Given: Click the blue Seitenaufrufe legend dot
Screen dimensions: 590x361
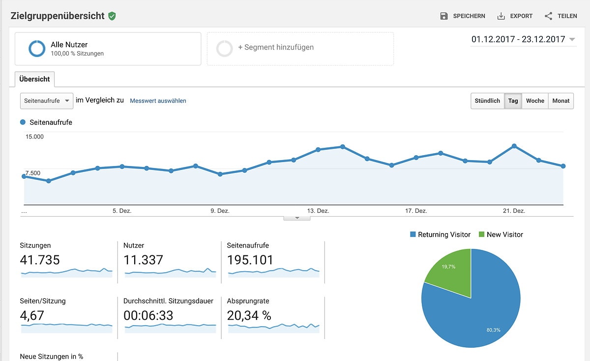Looking at the screenshot, I should pyautogui.click(x=23, y=122).
